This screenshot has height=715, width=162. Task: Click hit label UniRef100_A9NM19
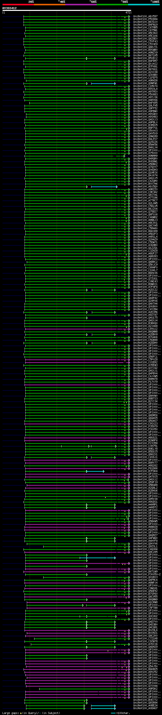coord(145,156)
